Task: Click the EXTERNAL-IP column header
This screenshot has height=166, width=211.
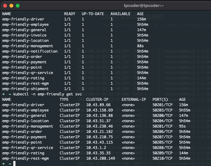Action: pyautogui.click(x=134, y=100)
